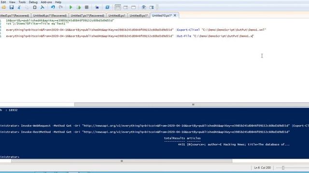Click Invoke-RestMethod in console output
The height and width of the screenshot is (173, 309).
click(x=36, y=132)
